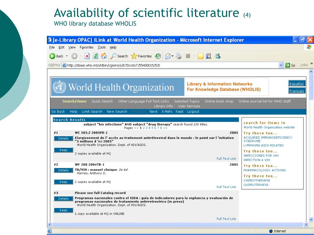Expand the Links toolbar chevron
Image resolution: width=314 pixels, height=235 pixels.
pyautogui.click(x=312, y=64)
